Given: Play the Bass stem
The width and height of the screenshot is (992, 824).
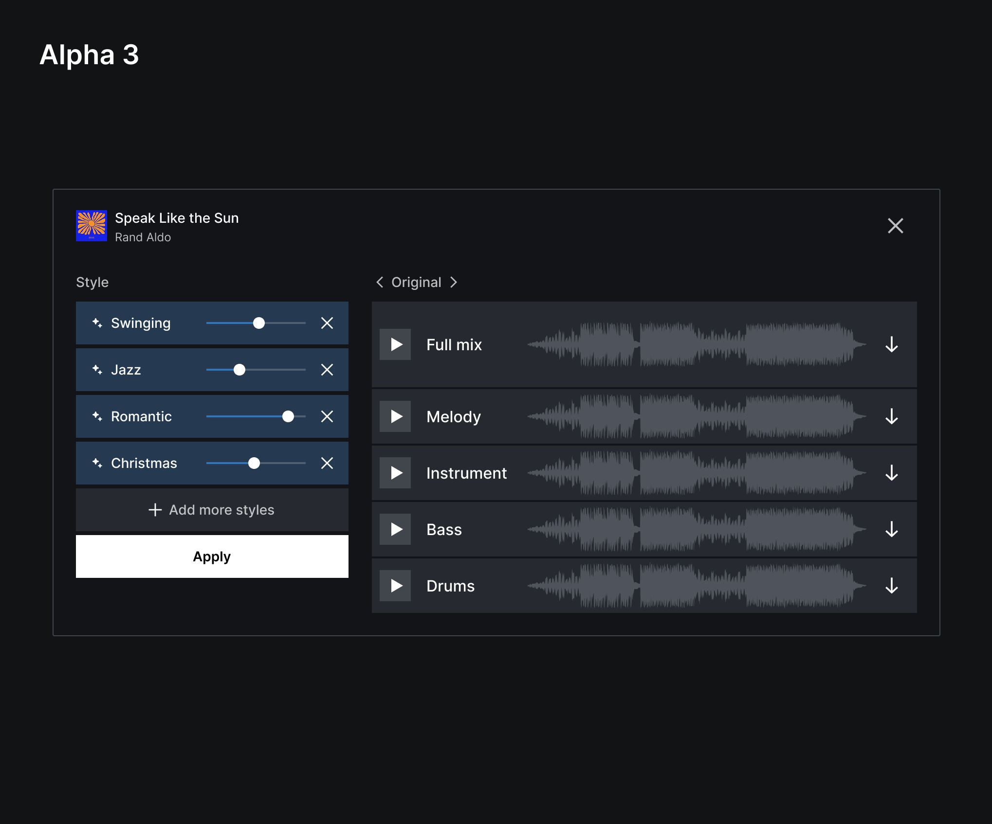Looking at the screenshot, I should coord(395,529).
